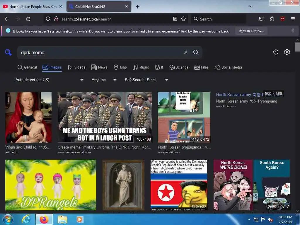
Task: Open the Extensions puzzle icon
Action: coord(272,19)
